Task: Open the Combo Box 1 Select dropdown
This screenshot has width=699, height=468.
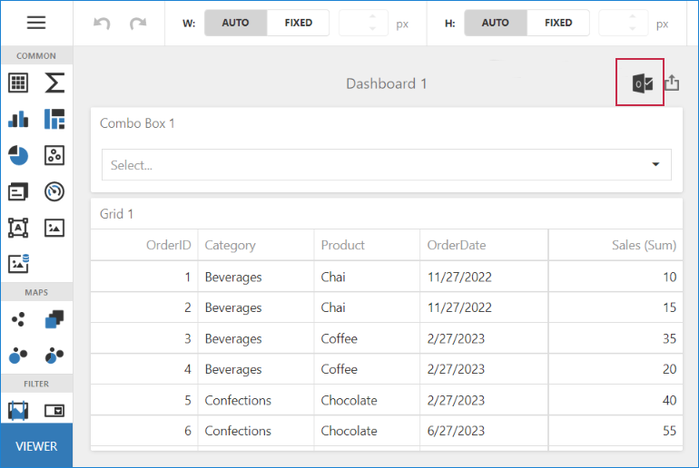Action: coord(387,165)
